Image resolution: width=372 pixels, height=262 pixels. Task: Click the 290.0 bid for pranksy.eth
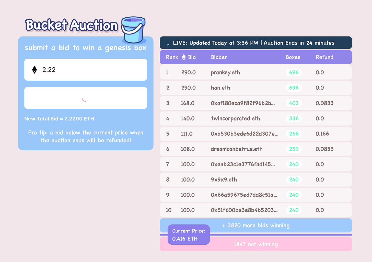(x=188, y=73)
